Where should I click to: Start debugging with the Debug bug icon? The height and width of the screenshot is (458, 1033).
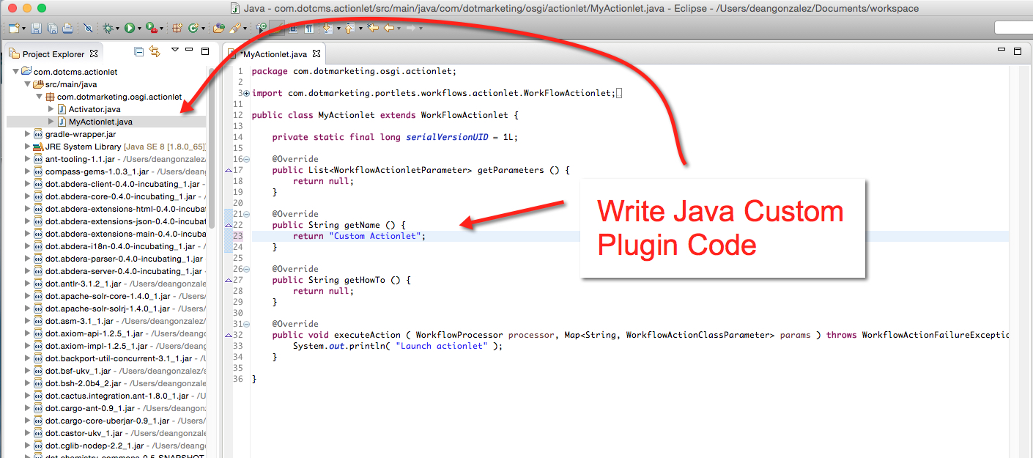(108, 29)
